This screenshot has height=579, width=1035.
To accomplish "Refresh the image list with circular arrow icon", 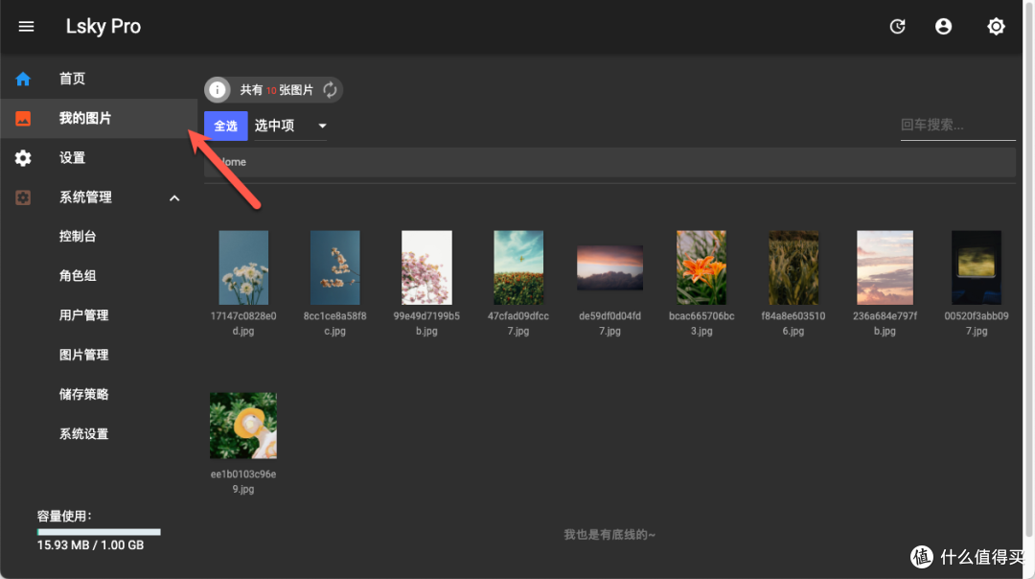I will point(330,90).
